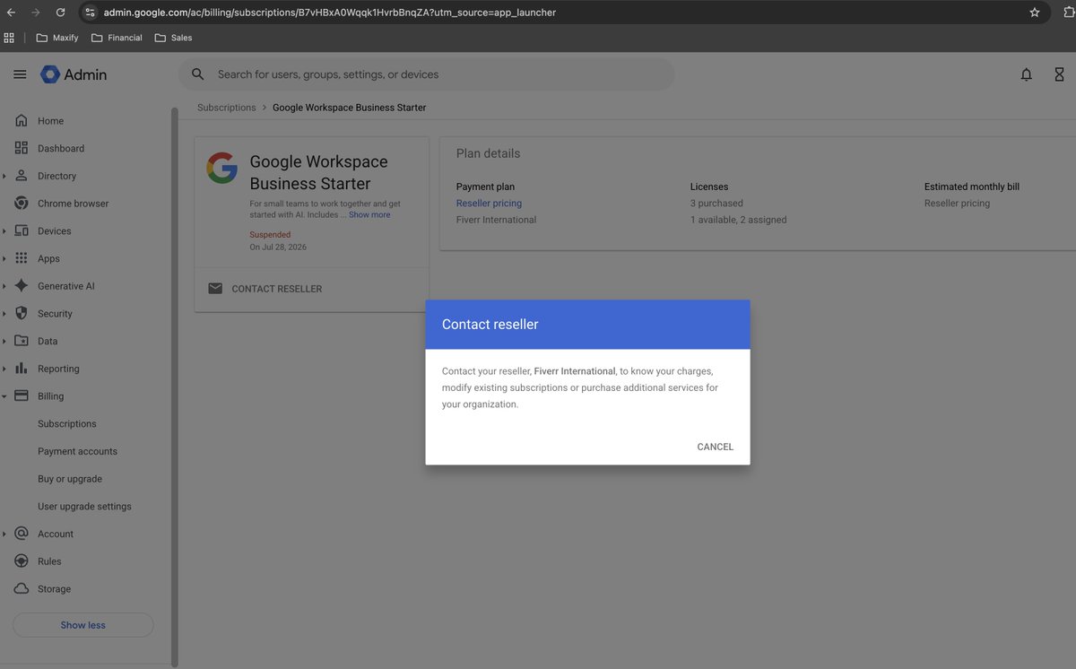Click the Directory person icon
Viewport: 1076px width, 669px height.
pyautogui.click(x=22, y=176)
